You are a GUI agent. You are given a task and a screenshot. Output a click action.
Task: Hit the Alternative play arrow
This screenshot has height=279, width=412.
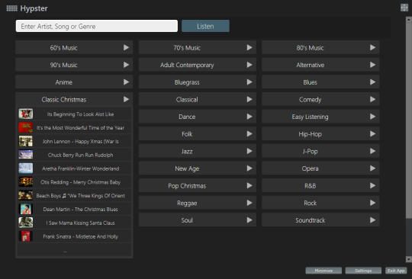click(372, 65)
